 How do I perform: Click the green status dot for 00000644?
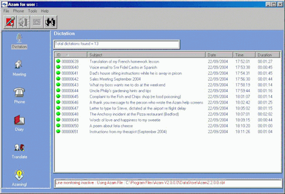[x=58, y=90]
